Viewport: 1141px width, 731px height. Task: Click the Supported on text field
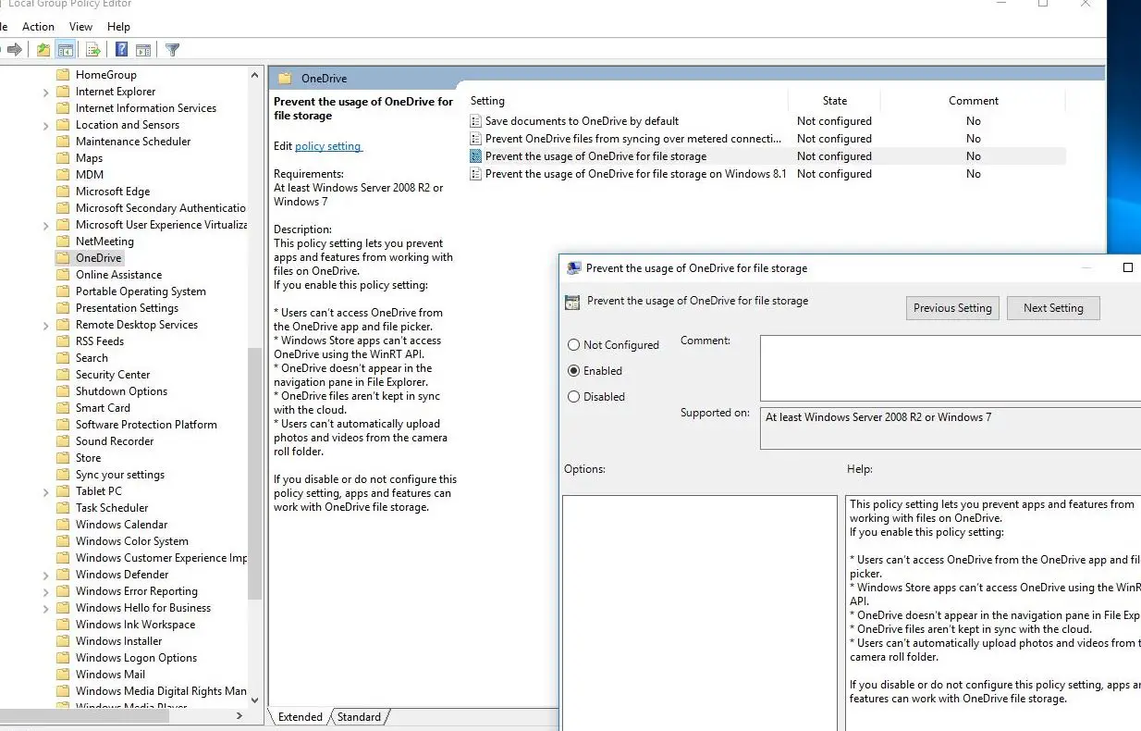(x=951, y=428)
